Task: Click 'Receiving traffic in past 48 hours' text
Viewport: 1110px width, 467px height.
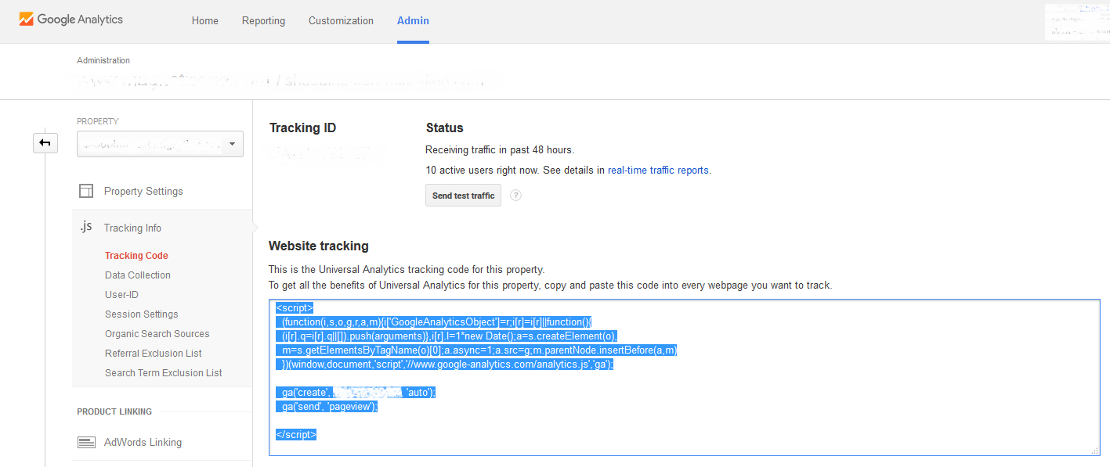Action: point(500,150)
